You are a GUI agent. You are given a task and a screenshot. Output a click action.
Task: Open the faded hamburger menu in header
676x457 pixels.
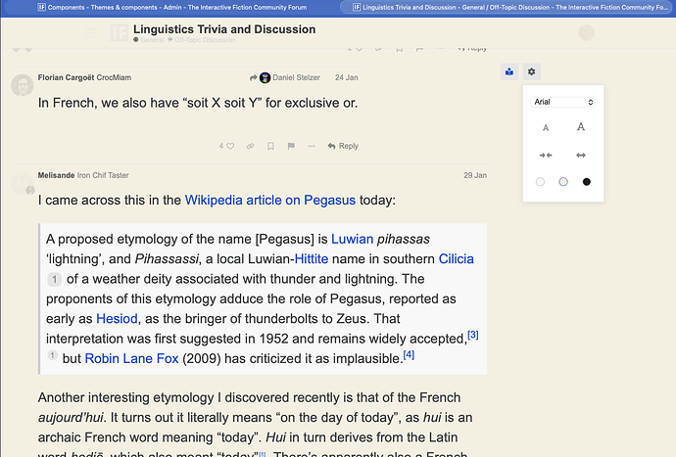tap(90, 32)
